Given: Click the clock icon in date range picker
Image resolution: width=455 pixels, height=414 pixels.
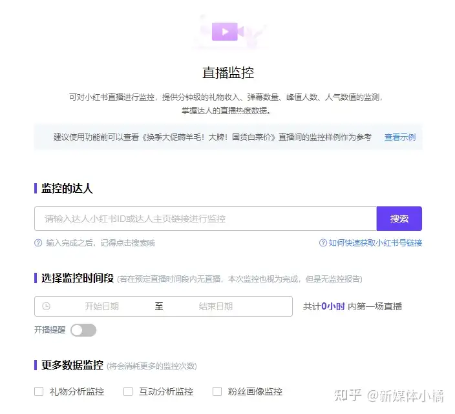Looking at the screenshot, I should click(x=46, y=306).
